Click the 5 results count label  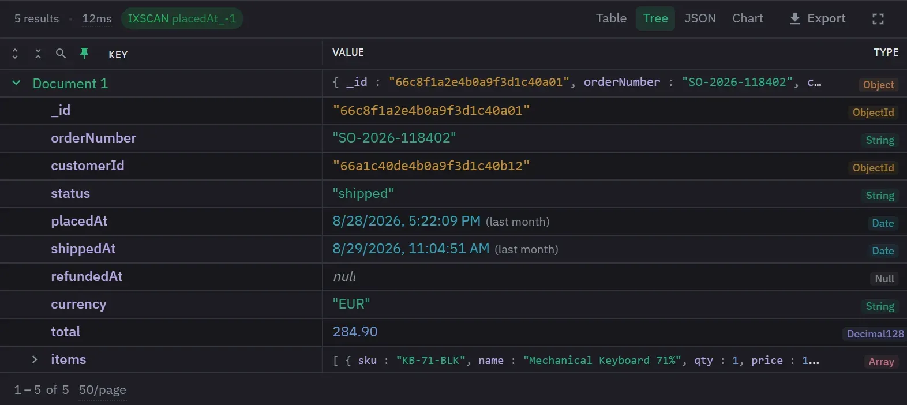tap(36, 19)
